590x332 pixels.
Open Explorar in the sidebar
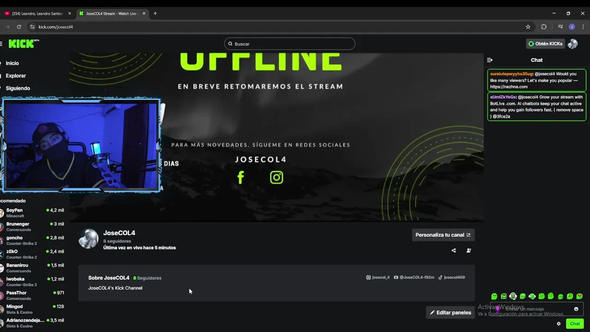point(16,76)
